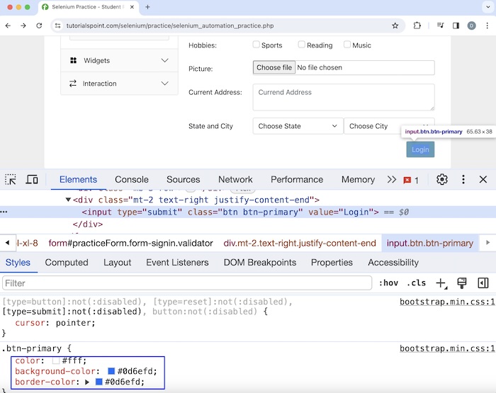
Task: Click the new style rule plus icon
Action: tap(441, 283)
